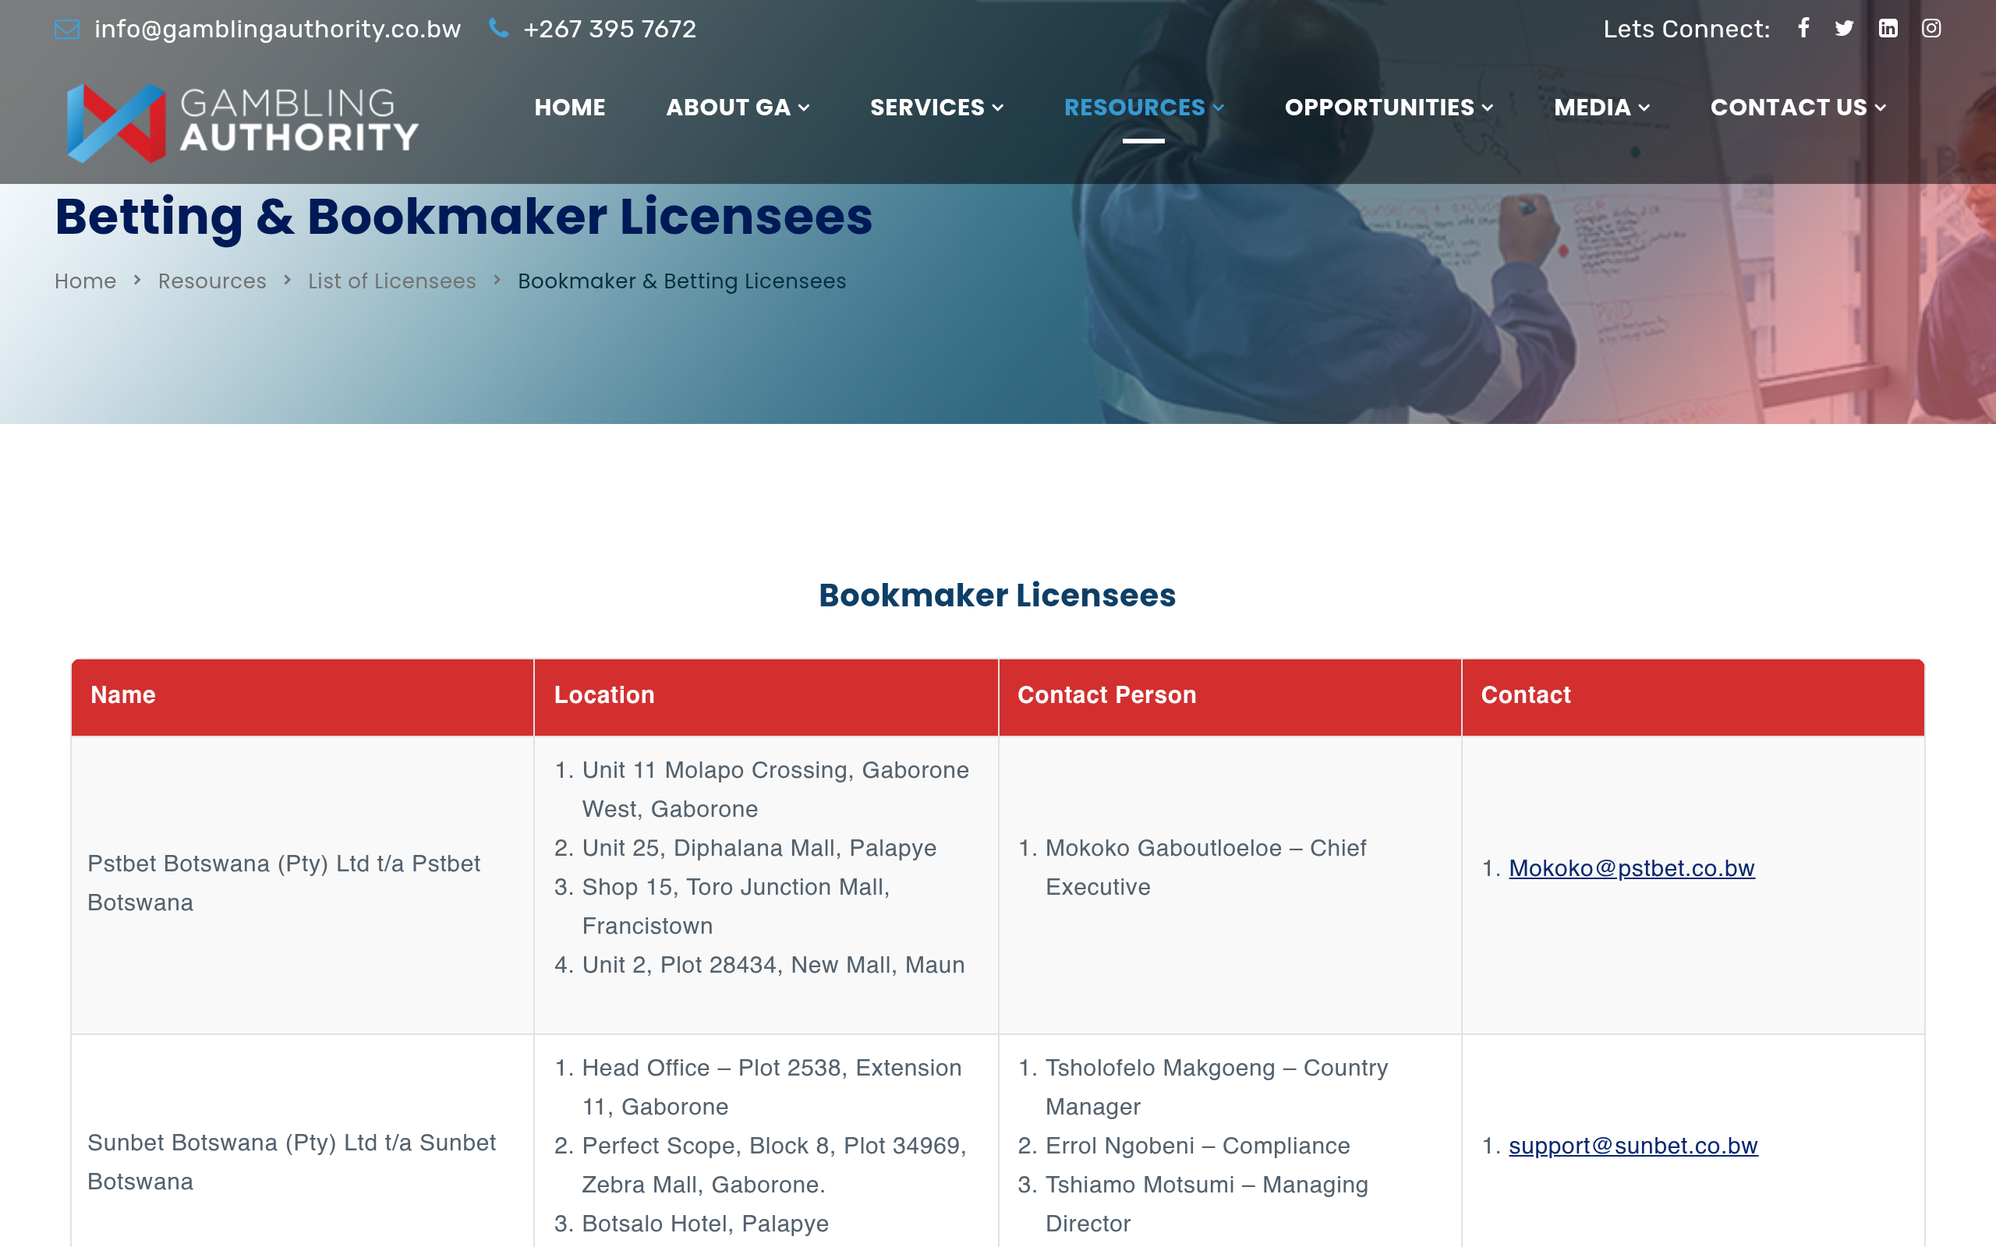Expand the chevron next to MEDIA
This screenshot has width=1996, height=1247.
pyautogui.click(x=1644, y=108)
